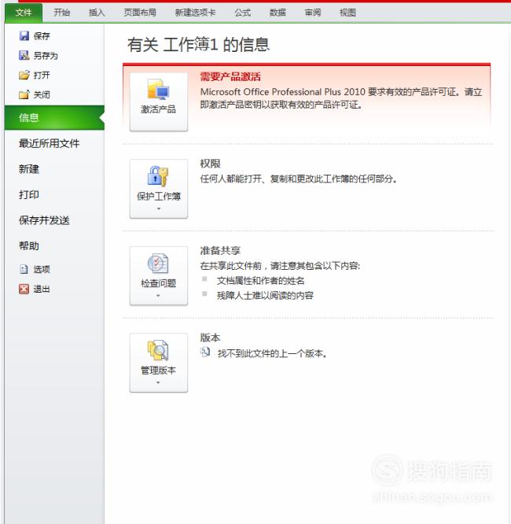
Task: Click the Options sheet icon
Action: (x=24, y=269)
